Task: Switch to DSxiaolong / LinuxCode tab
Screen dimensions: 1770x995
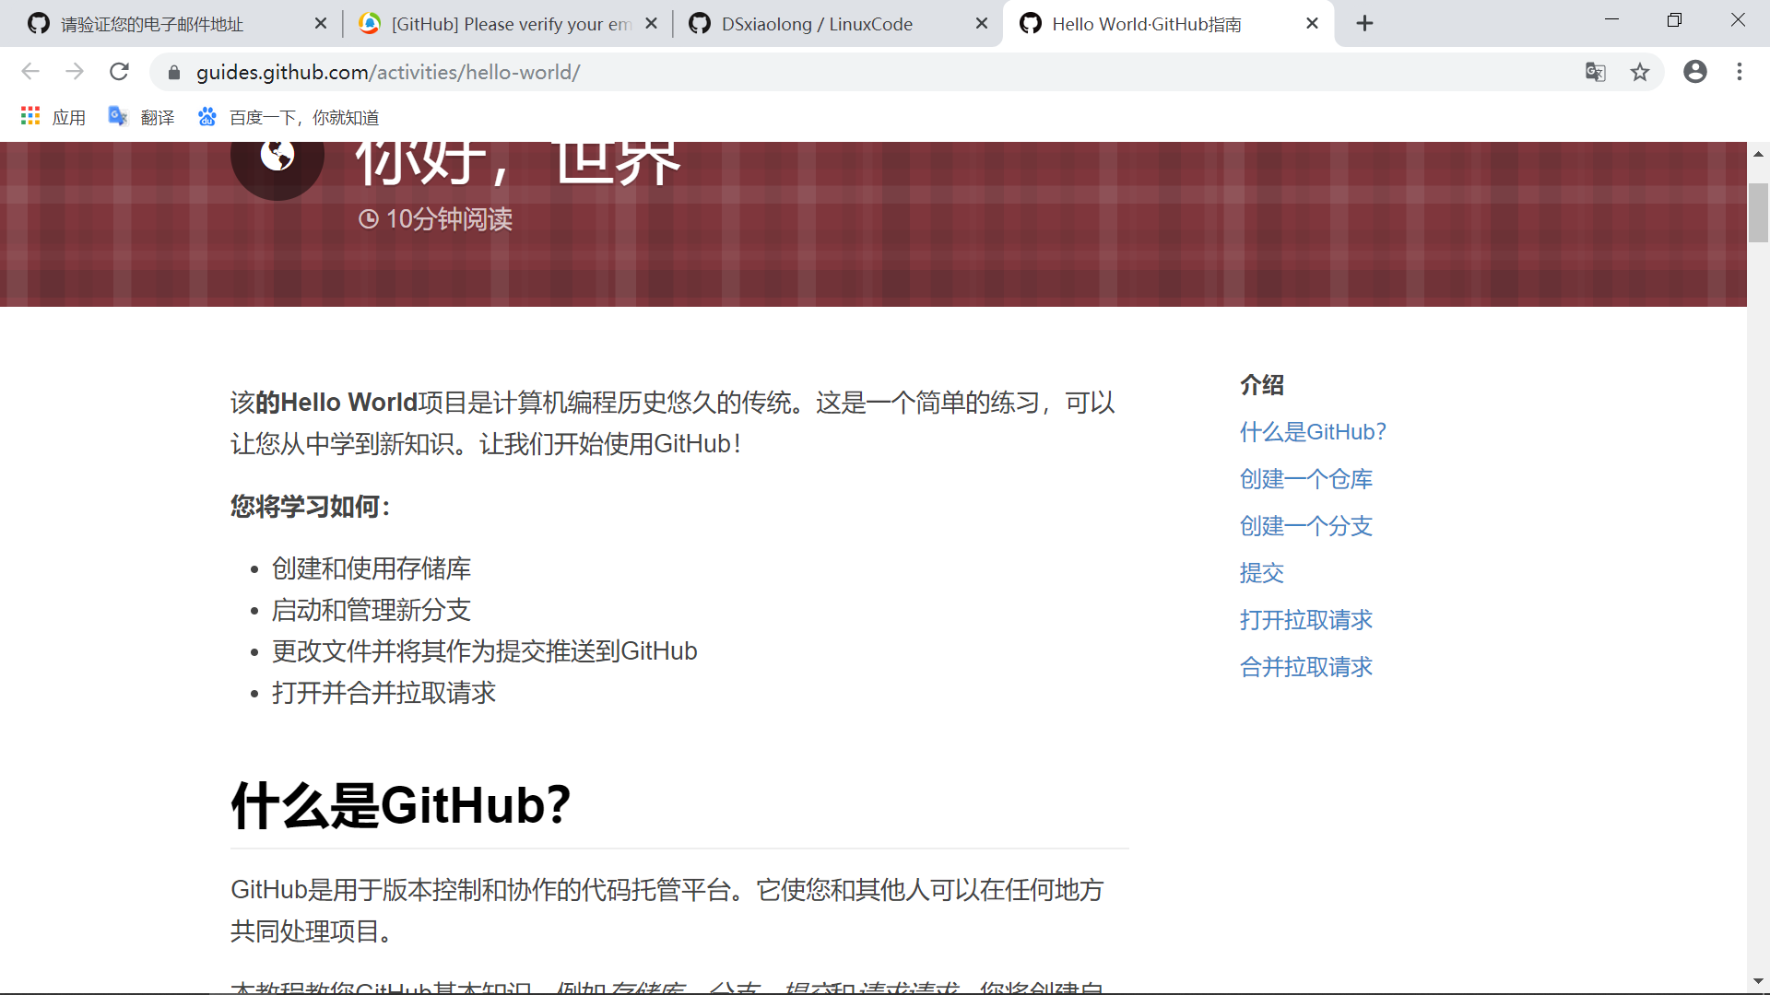Action: click(817, 24)
